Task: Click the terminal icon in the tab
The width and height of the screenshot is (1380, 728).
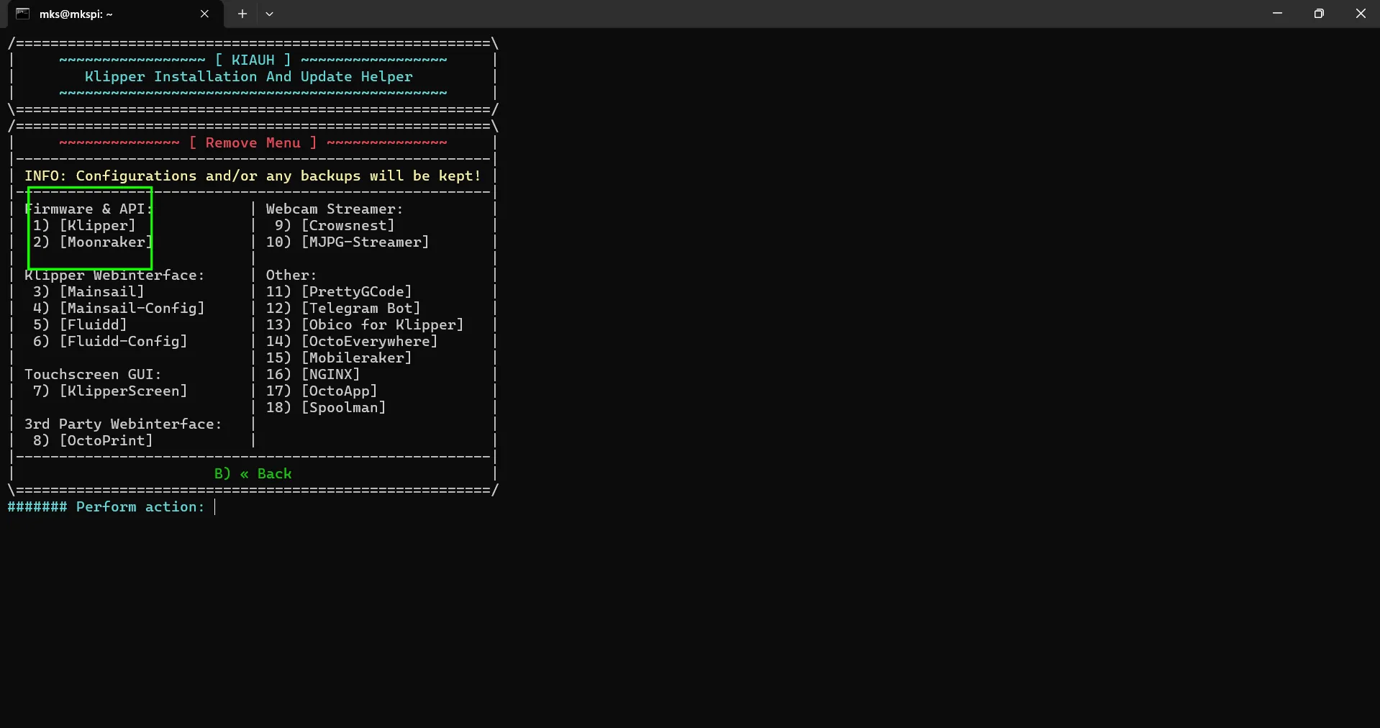Action: point(23,14)
